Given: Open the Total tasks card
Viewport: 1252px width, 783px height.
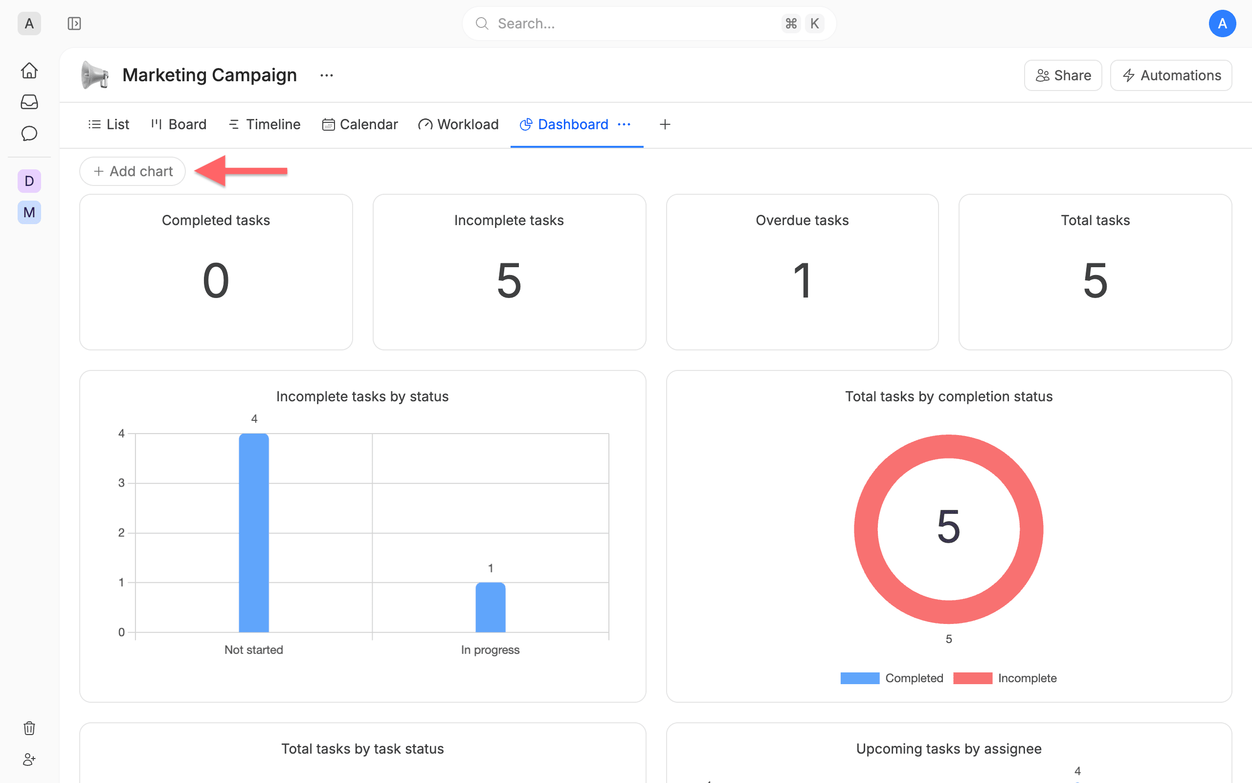Looking at the screenshot, I should [x=1095, y=273].
